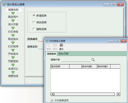Select the 修改报表 radio option
Viewport: 128px width, 103px height.
(34, 22)
